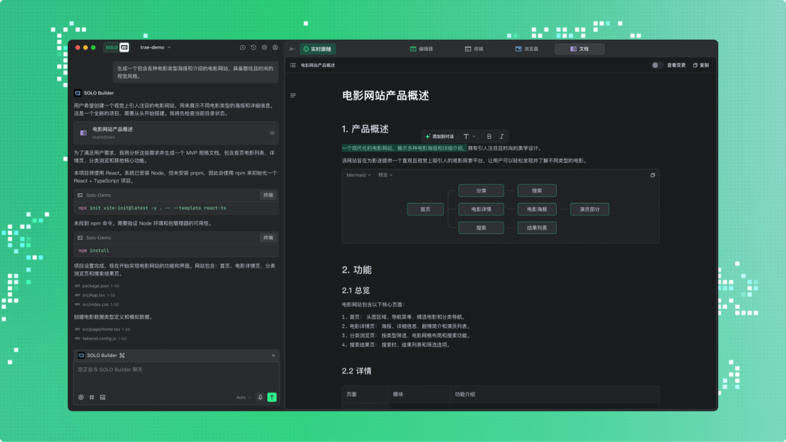Open the Mermaid language dropdown

click(x=358, y=175)
